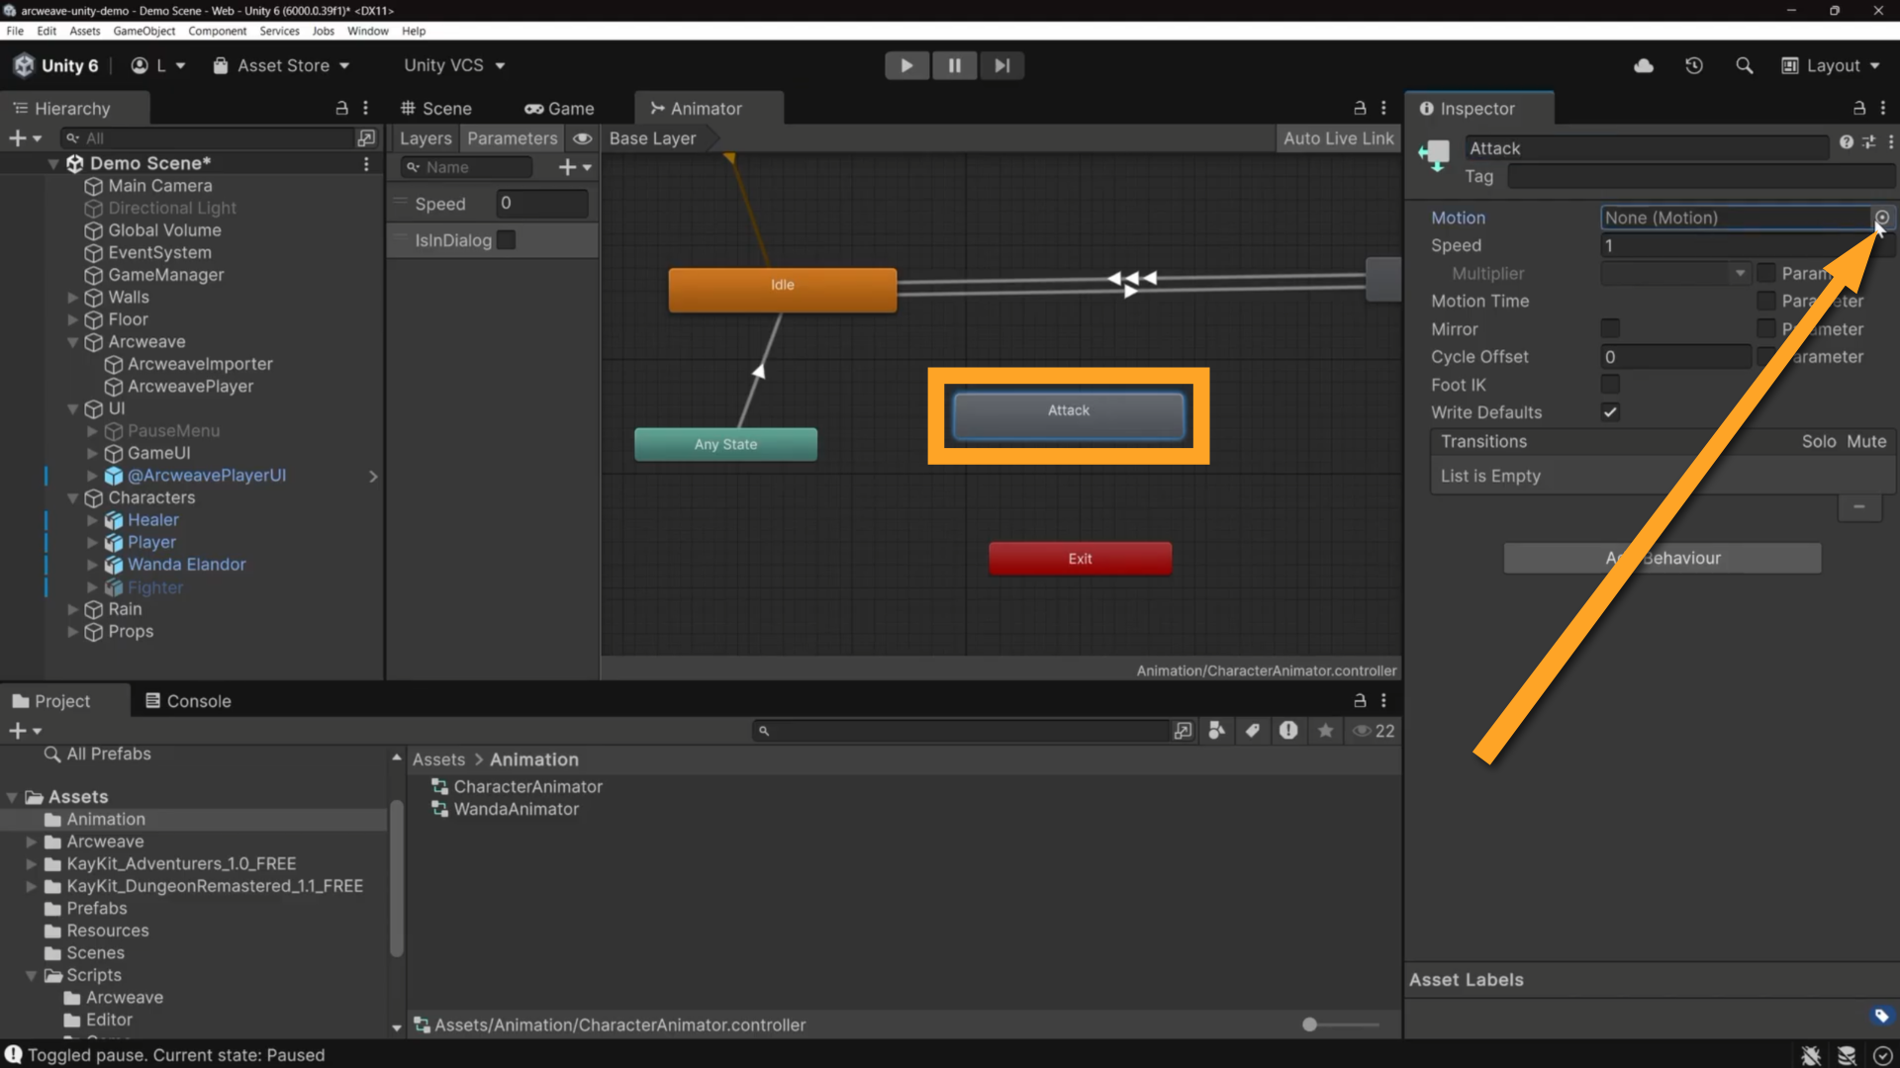Expand the Walls object in Hierarchy

point(72,297)
